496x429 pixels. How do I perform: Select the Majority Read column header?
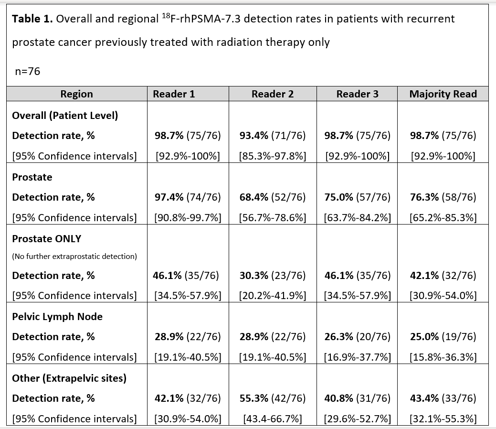tap(443, 94)
